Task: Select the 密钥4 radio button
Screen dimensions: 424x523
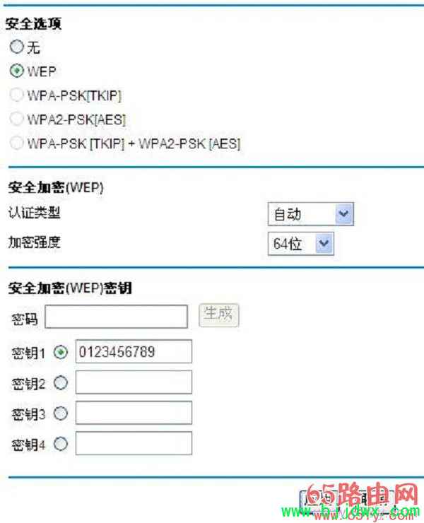Action: point(61,444)
